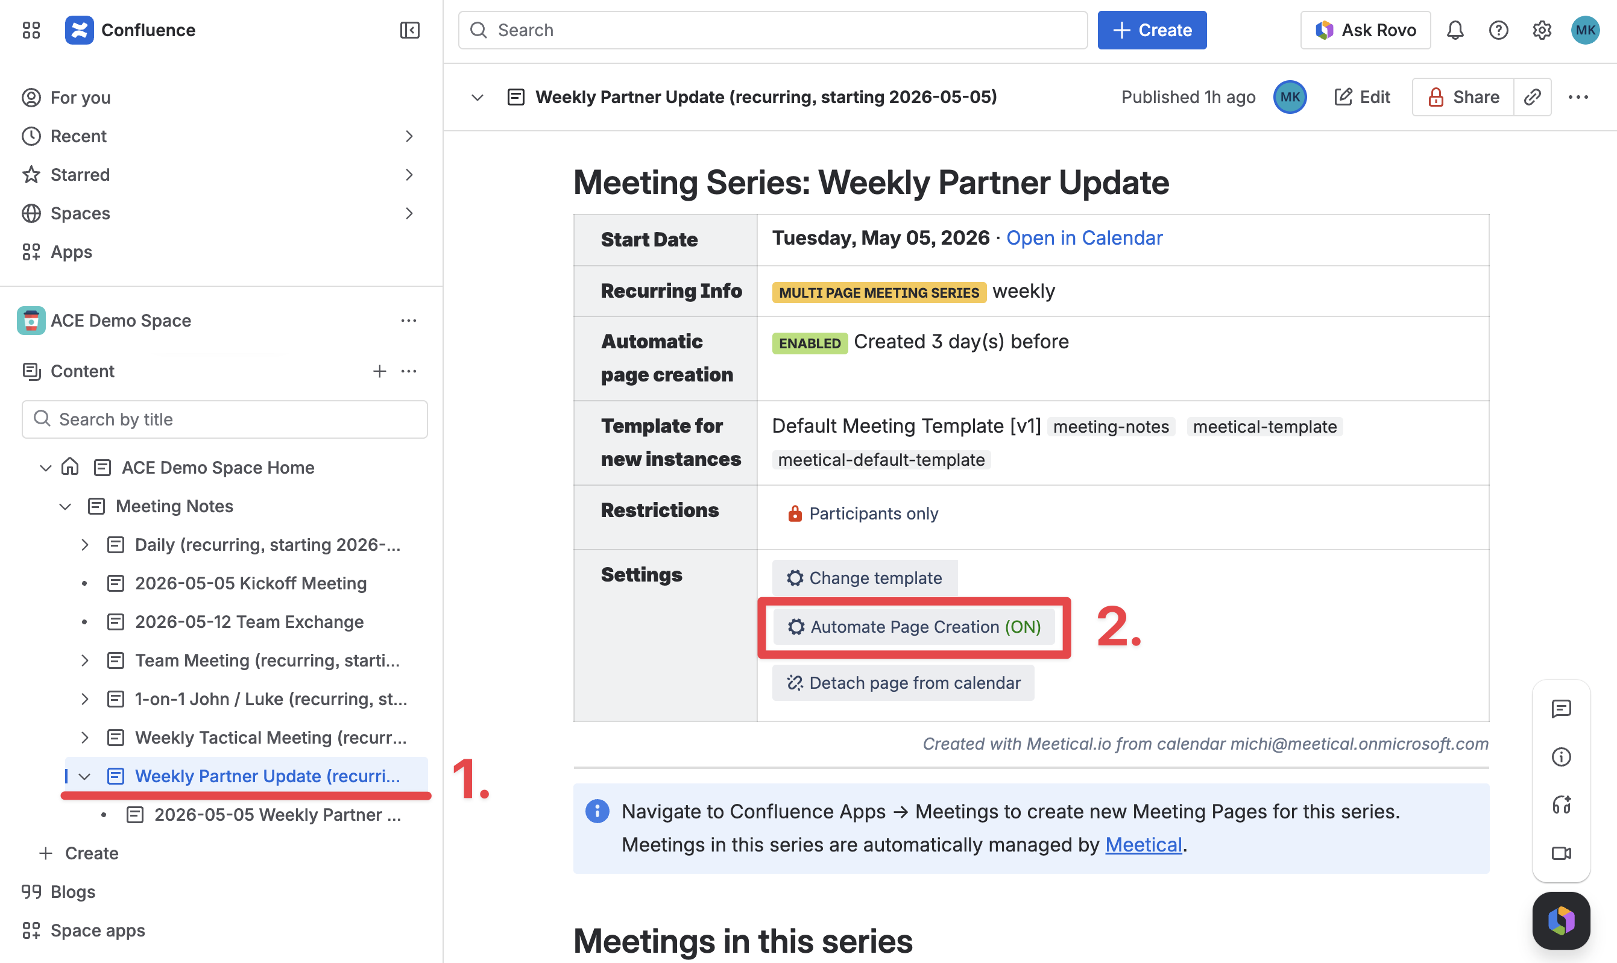Click the red lock on Participants only
Screen dimensions: 1617x963
pyautogui.click(x=795, y=513)
